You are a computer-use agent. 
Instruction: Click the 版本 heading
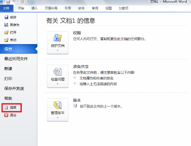coord(77,100)
